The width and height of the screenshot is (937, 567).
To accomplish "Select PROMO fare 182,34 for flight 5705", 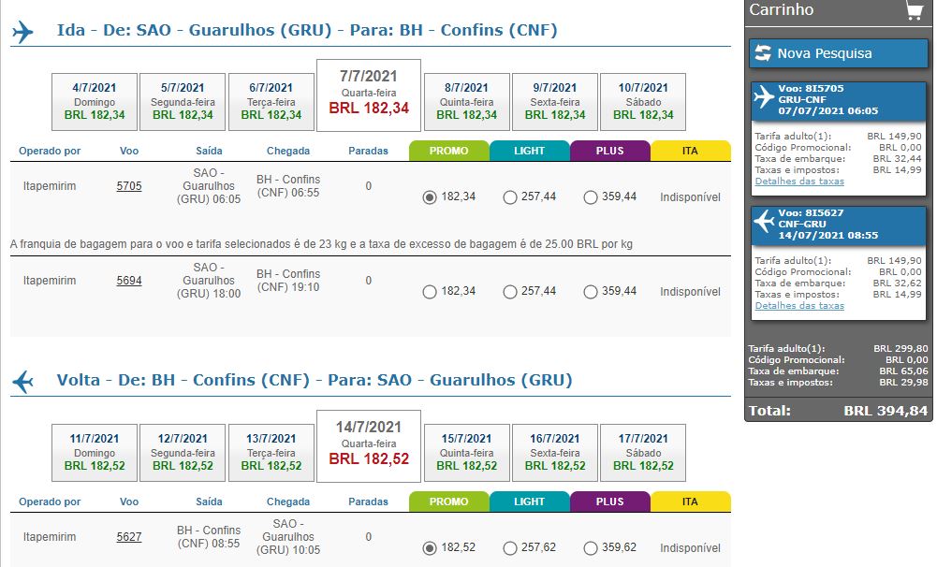I will click(x=429, y=197).
